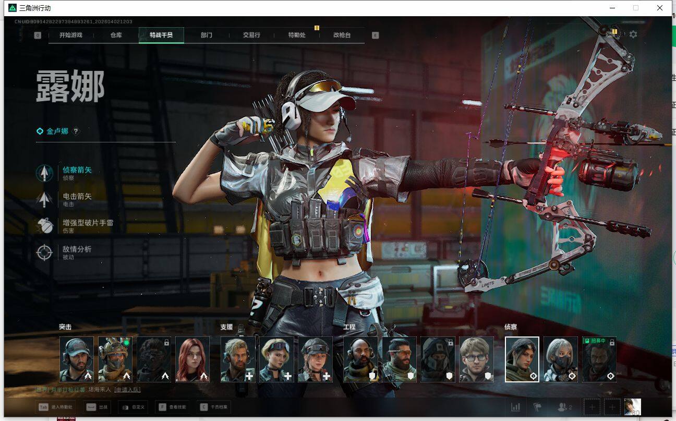Select the locked dark assault operator portrait
The height and width of the screenshot is (421, 676).
(154, 359)
